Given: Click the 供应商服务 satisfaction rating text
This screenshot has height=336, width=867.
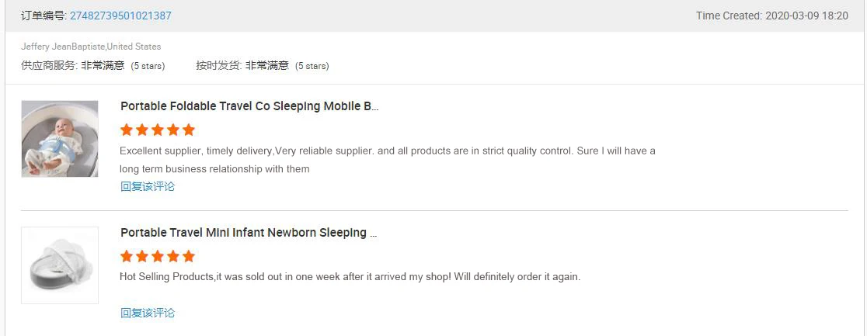Looking at the screenshot, I should click(103, 66).
